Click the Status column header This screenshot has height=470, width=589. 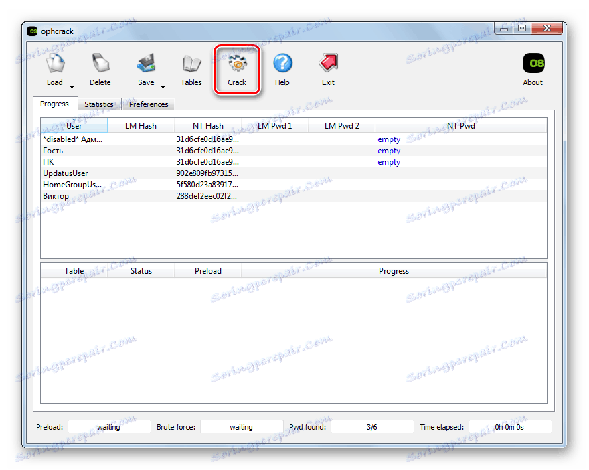click(141, 271)
